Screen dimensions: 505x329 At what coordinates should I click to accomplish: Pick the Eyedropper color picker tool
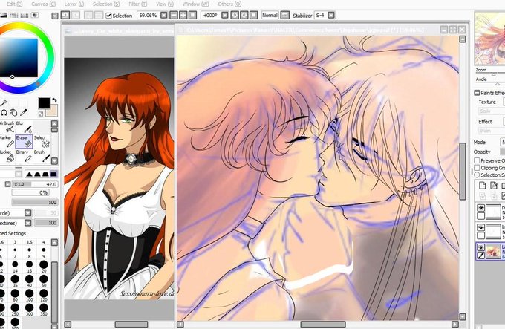pos(23,112)
